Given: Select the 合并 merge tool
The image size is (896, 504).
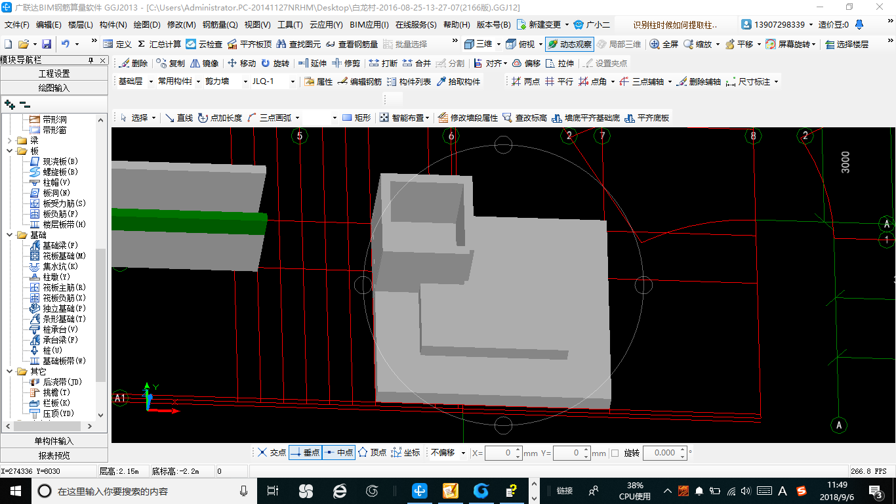Looking at the screenshot, I should [x=416, y=64].
